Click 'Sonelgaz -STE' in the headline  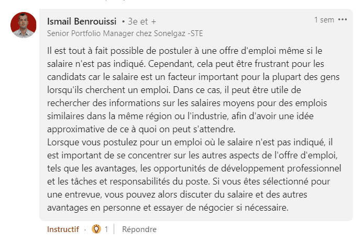tap(178, 33)
